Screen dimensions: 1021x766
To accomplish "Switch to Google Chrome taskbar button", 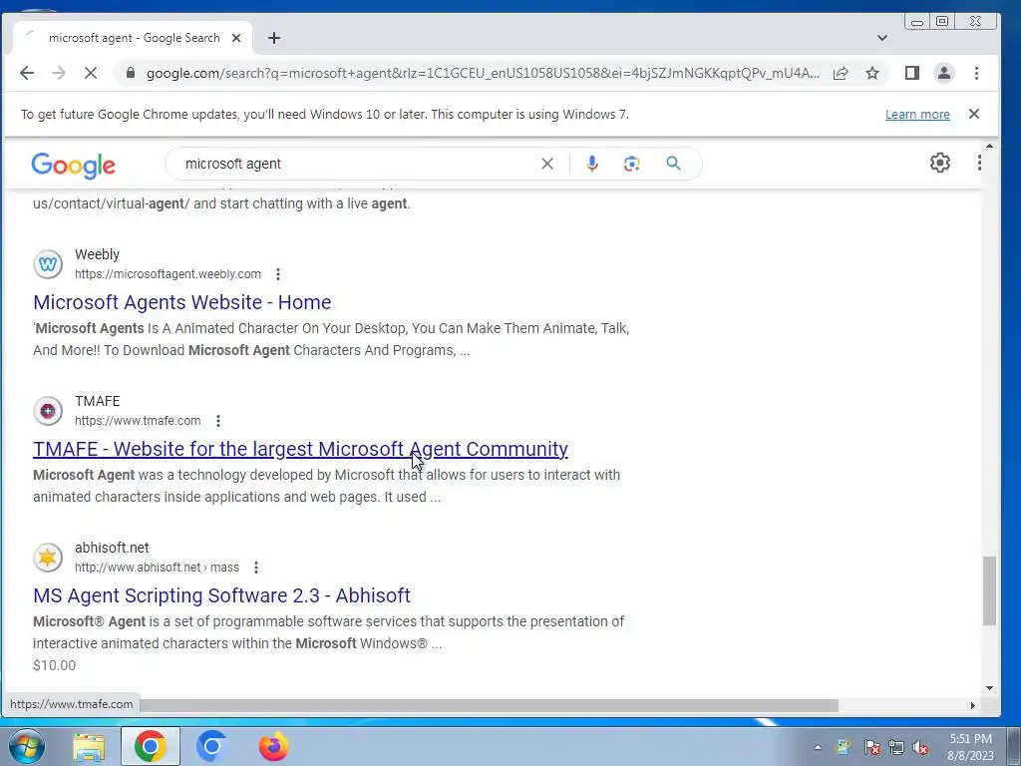I will click(x=151, y=746).
